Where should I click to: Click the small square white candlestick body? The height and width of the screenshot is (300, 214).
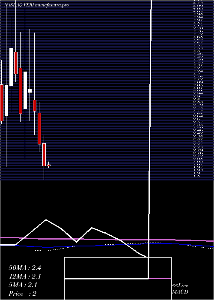click(30, 91)
